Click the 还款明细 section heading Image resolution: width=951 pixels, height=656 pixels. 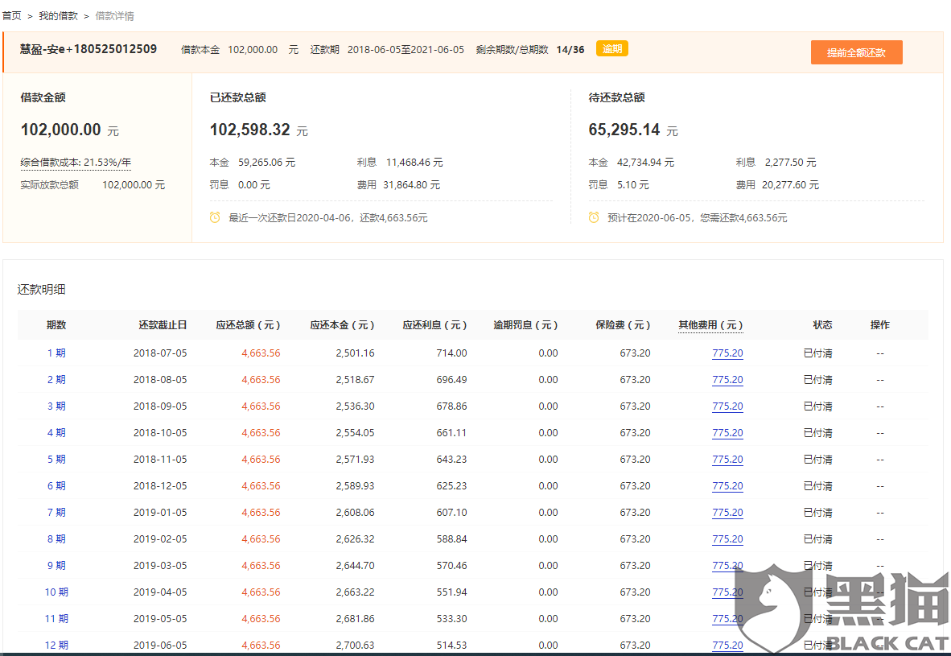tap(41, 290)
